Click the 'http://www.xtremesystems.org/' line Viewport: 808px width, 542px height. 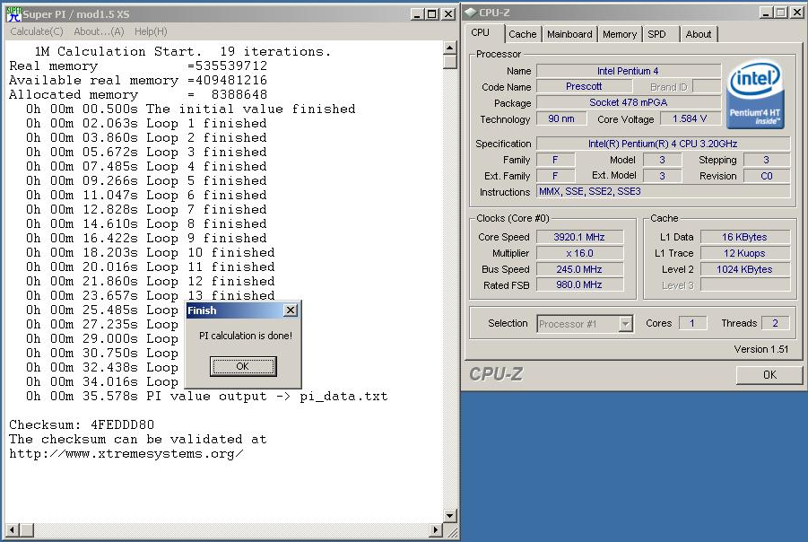(126, 454)
